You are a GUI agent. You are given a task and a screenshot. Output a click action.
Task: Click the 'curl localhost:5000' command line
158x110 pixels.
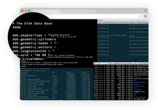35,69
